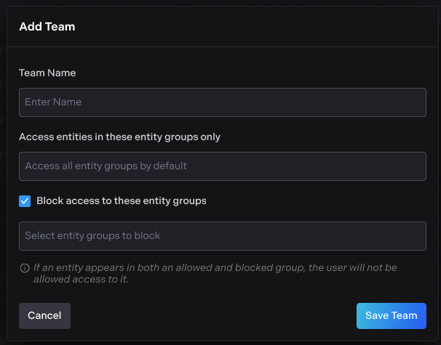441x345 pixels.
Task: Expand the allowed entity groups selector
Action: (x=222, y=166)
